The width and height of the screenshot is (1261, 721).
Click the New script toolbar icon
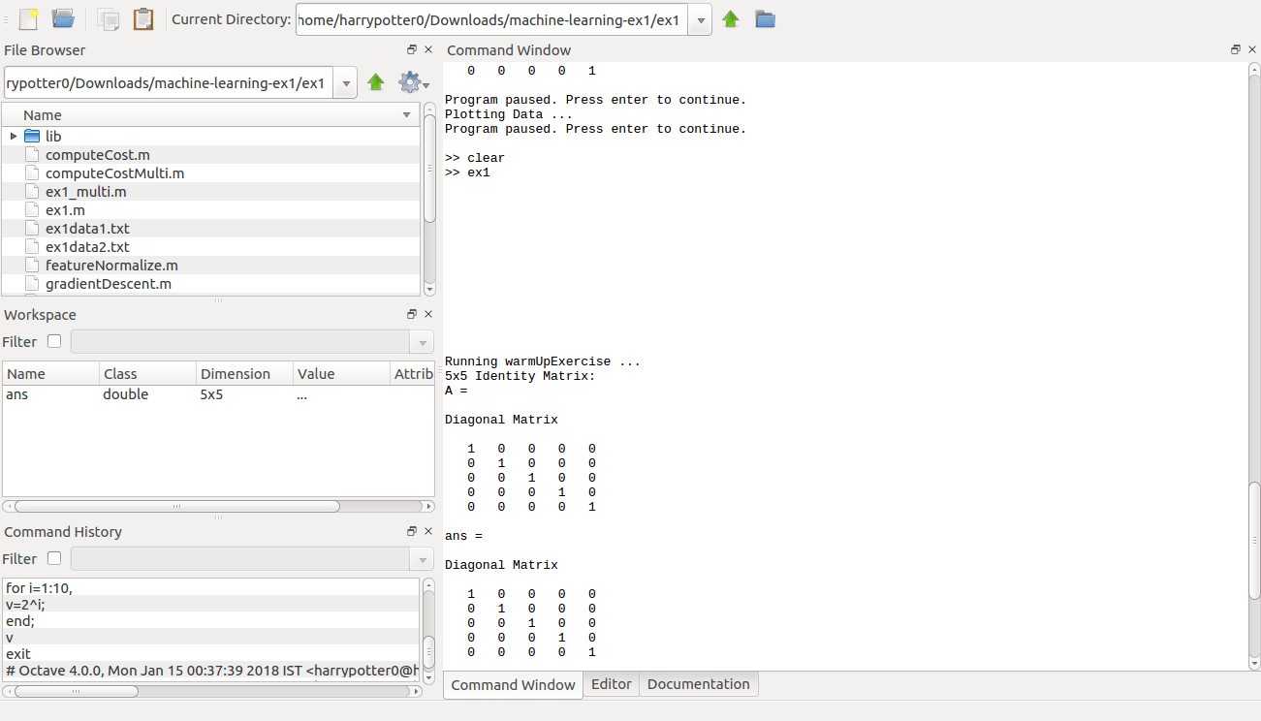click(x=29, y=18)
